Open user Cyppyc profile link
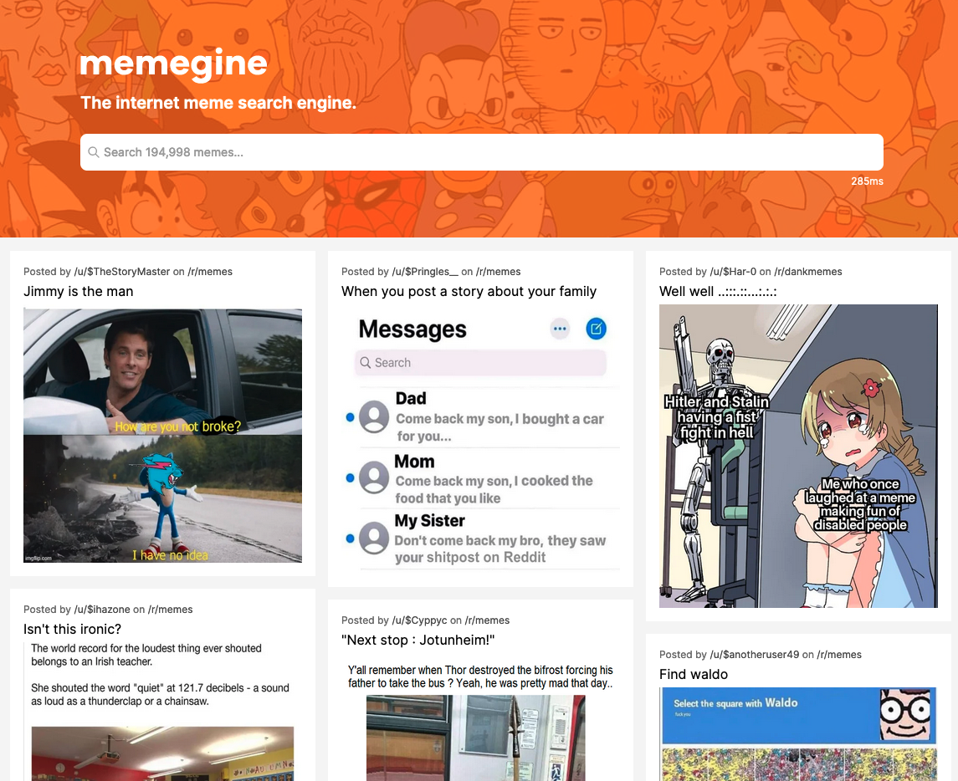The image size is (958, 781). 419,620
